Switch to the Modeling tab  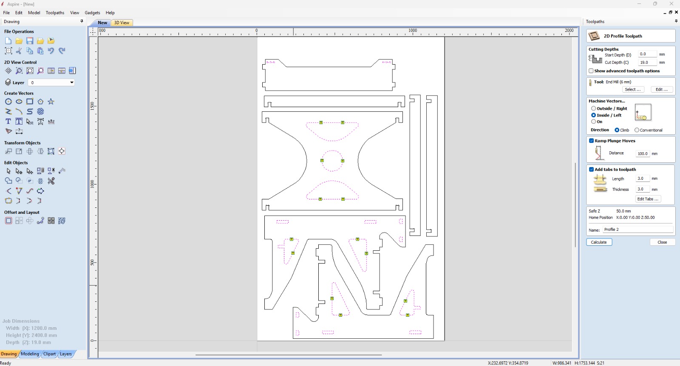(x=30, y=354)
